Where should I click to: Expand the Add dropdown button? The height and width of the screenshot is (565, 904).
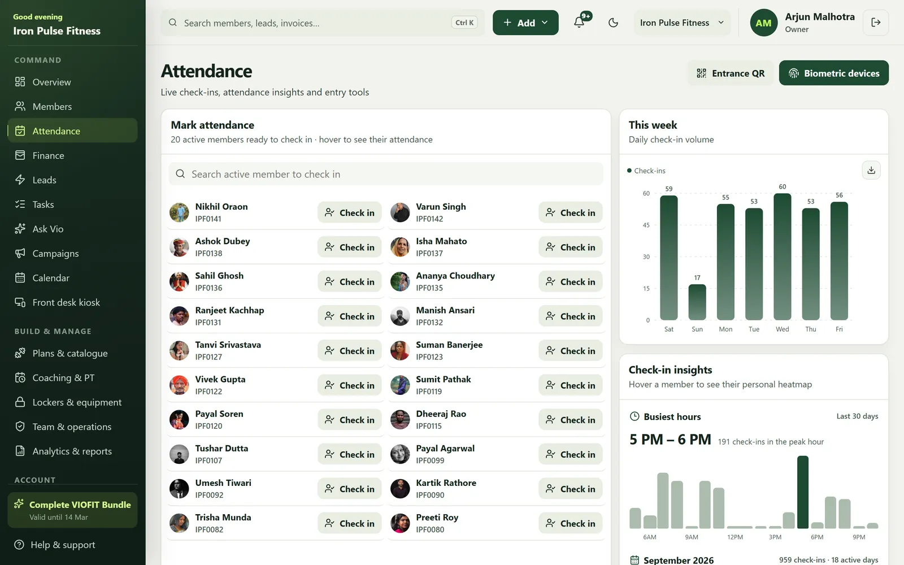click(525, 23)
